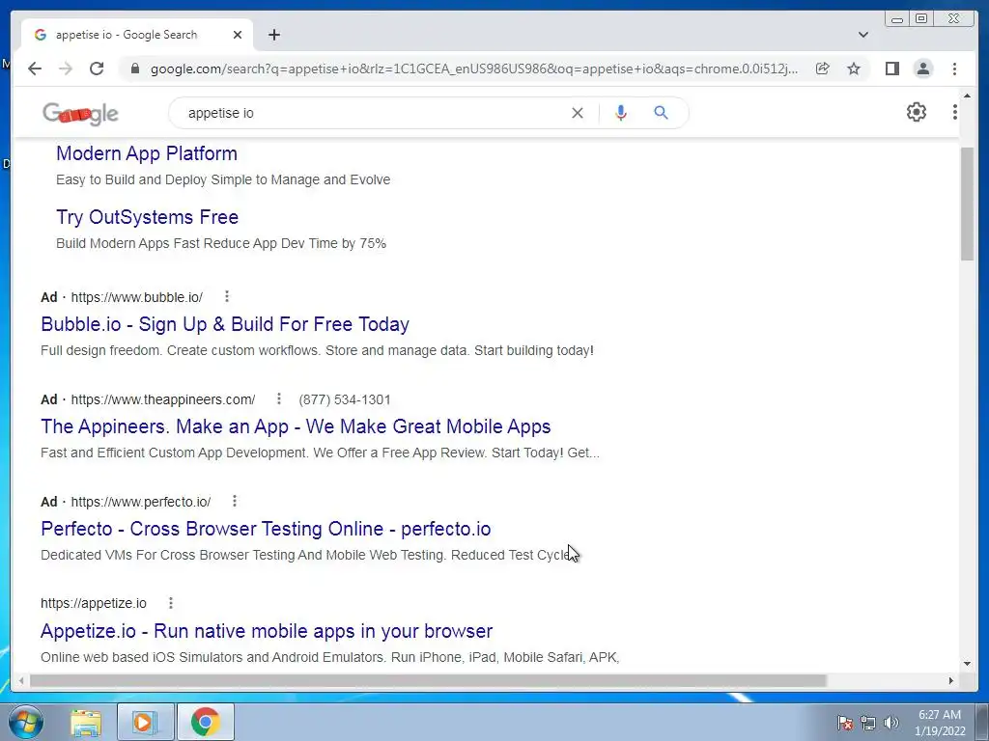Click the horizontal scrollbar thumb

point(428,680)
